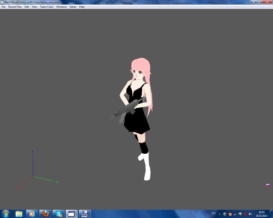273x218 pixels.
Task: Launch the media player taskbar icon
Action: [32, 214]
